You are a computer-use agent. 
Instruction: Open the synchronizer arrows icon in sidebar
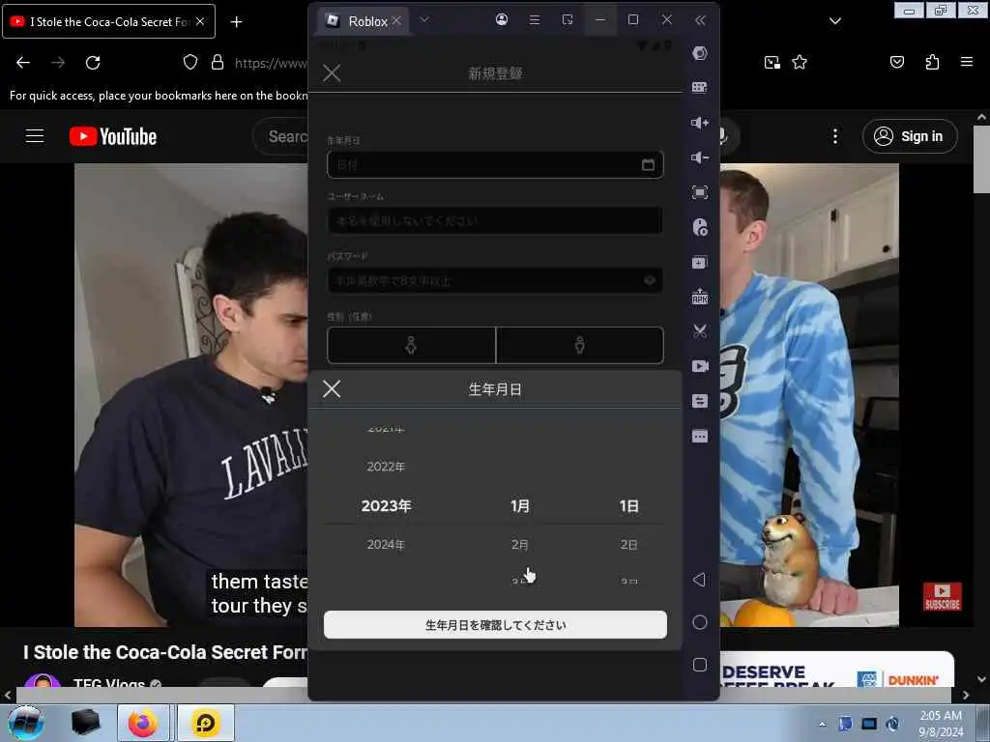(700, 401)
